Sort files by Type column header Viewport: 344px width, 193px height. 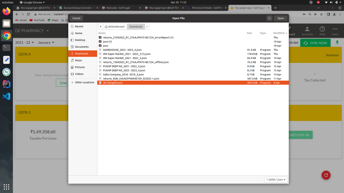[x=263, y=33]
